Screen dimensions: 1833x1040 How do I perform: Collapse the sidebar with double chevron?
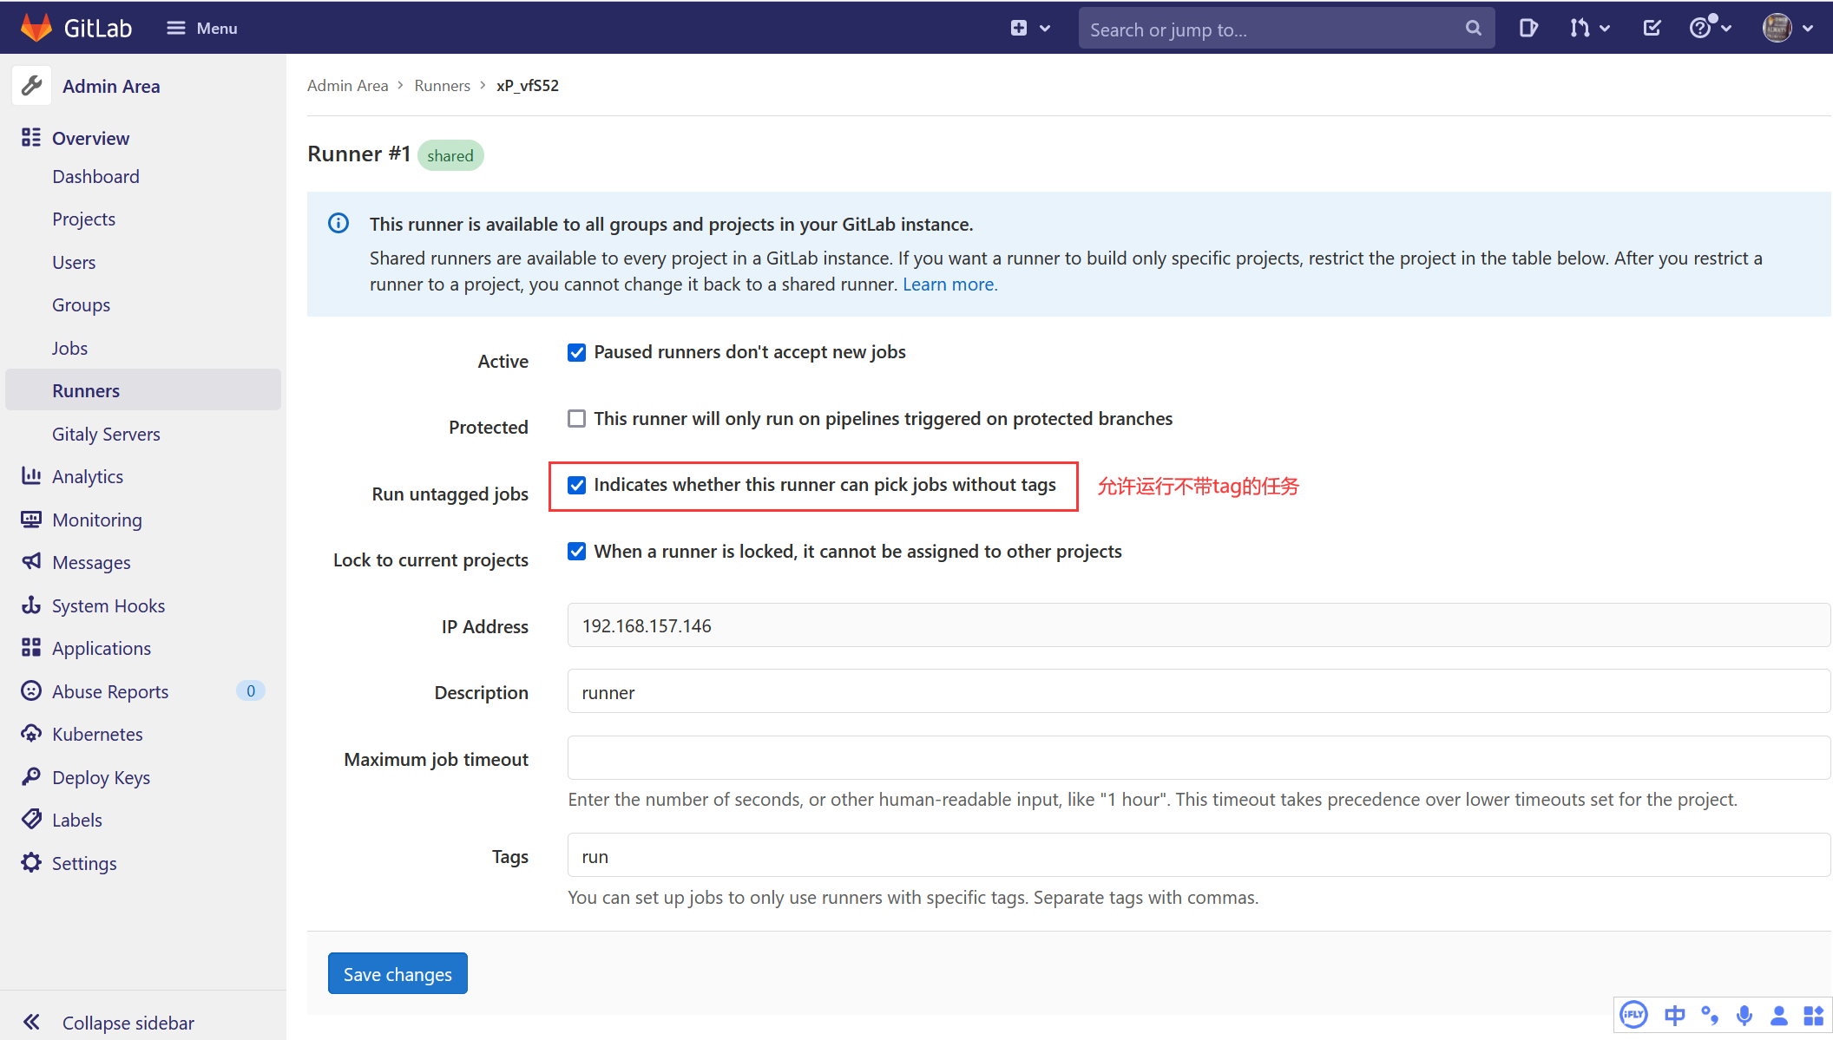pos(32,1022)
